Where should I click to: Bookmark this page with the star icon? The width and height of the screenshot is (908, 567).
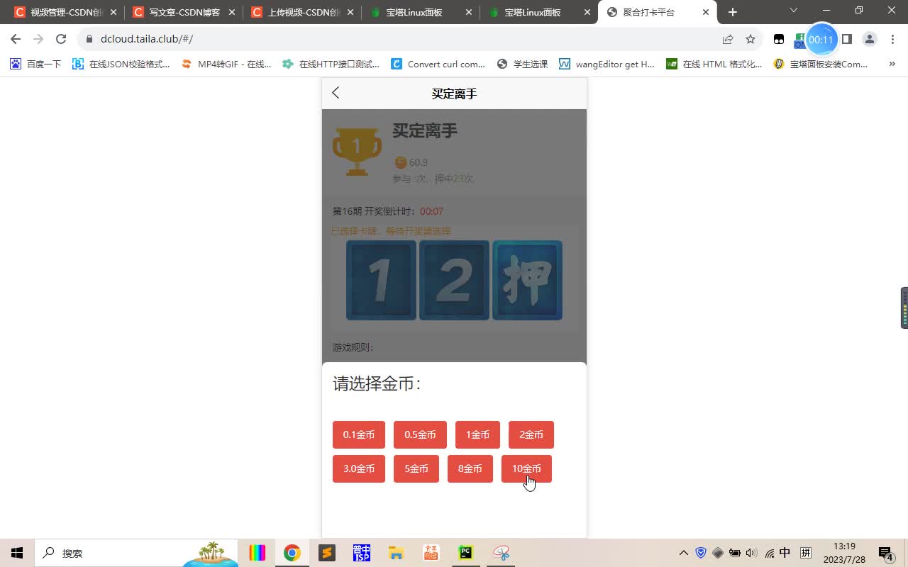coord(751,39)
